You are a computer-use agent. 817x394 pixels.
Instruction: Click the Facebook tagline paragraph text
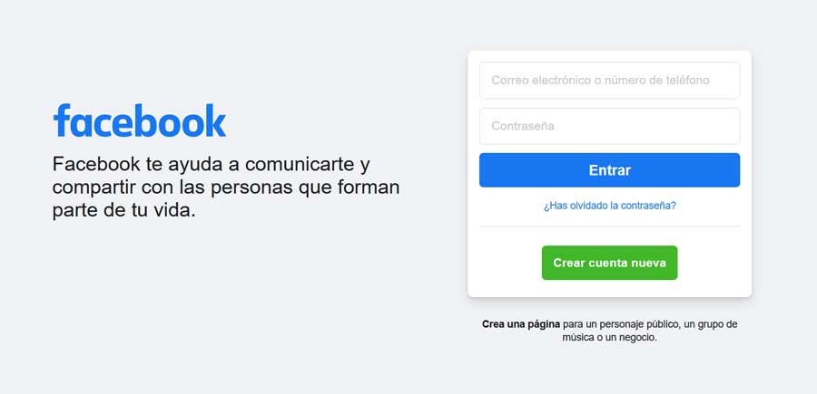click(x=226, y=187)
